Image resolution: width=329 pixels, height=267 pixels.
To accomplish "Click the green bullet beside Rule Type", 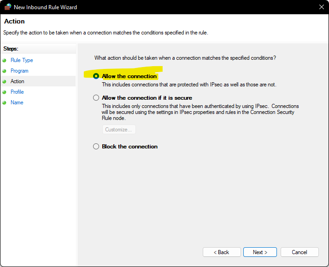I will pos(4,61).
